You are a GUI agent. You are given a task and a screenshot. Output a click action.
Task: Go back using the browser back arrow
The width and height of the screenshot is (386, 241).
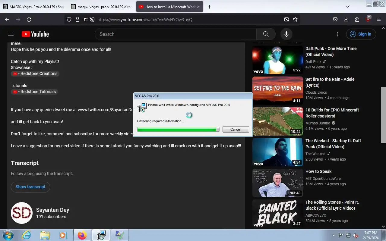pyautogui.click(x=7, y=19)
